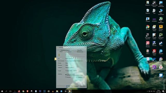Focus the folder name field in properties

[x=75, y=55]
